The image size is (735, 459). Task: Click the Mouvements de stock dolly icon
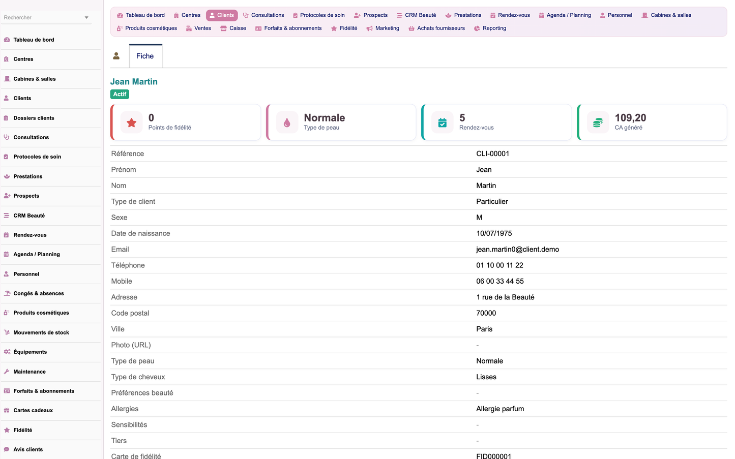(x=7, y=332)
